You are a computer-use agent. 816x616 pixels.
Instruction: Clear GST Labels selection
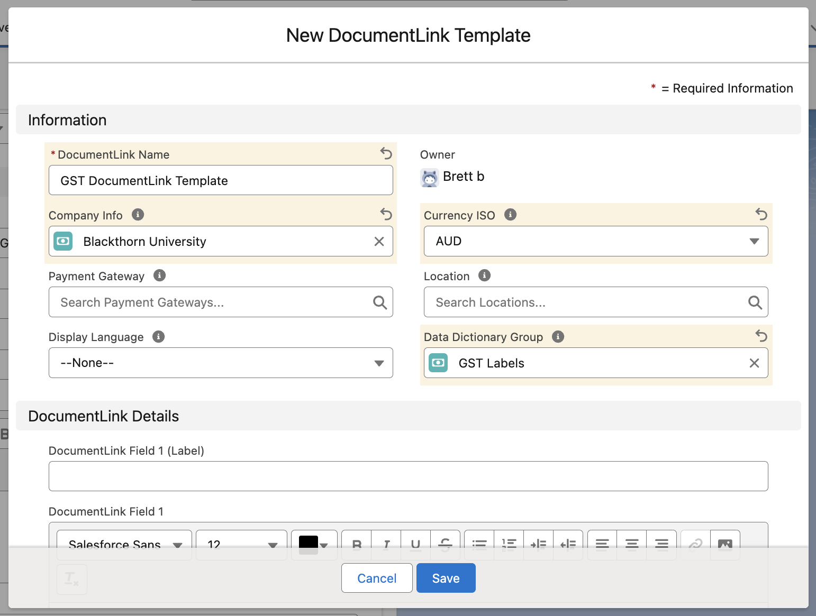coord(754,363)
